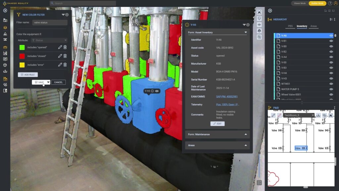The height and width of the screenshot is (191, 339).
Task: Click the Add Rule button
Action: coord(28,75)
